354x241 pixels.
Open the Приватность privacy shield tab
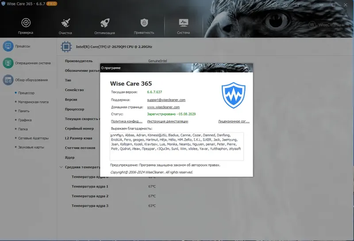pyautogui.click(x=144, y=26)
